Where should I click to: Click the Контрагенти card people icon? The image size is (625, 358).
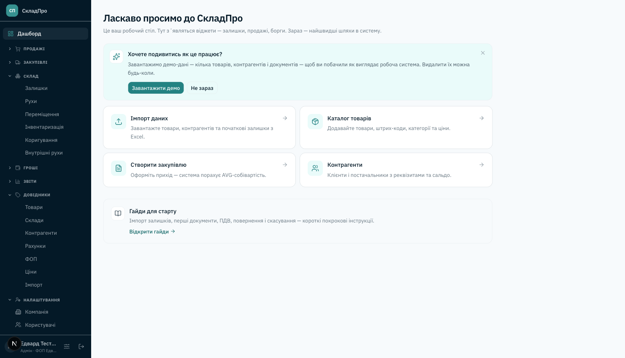tap(315, 168)
